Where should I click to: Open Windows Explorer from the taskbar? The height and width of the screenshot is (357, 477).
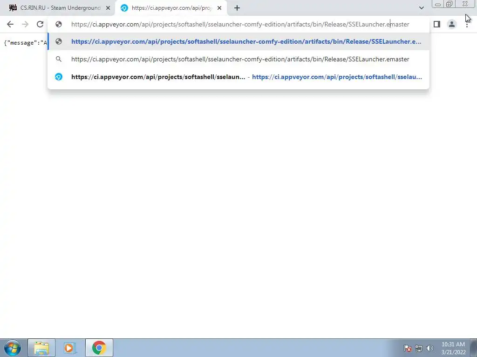41,348
